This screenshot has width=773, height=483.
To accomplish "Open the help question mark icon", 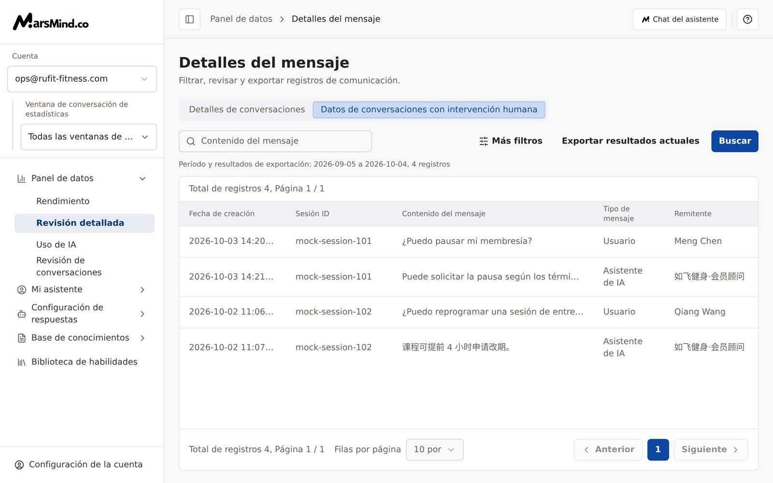I will tap(747, 19).
